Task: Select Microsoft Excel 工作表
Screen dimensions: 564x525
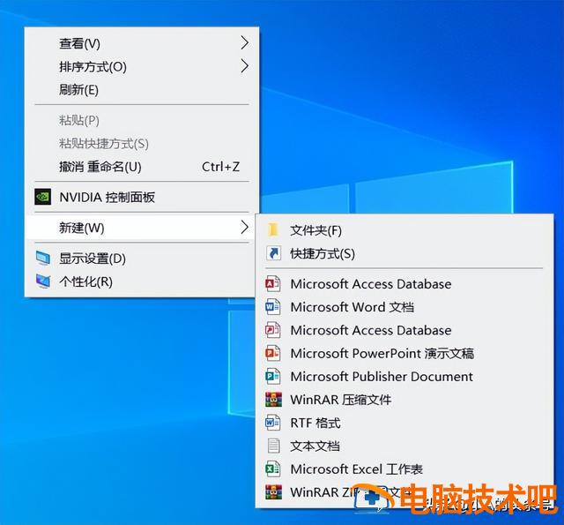Action: point(404,469)
